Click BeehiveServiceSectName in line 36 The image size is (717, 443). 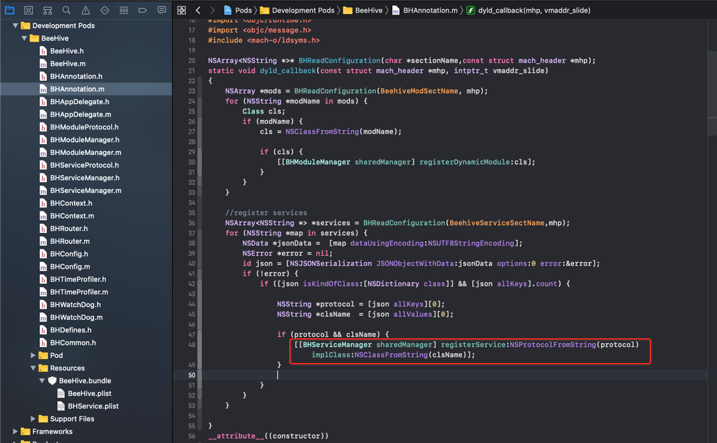click(x=497, y=223)
